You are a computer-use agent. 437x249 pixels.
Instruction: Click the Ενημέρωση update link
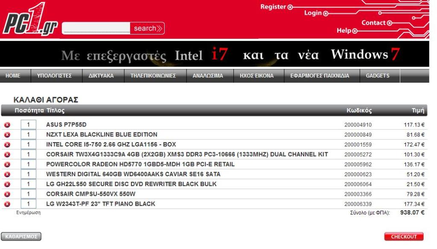(x=29, y=212)
